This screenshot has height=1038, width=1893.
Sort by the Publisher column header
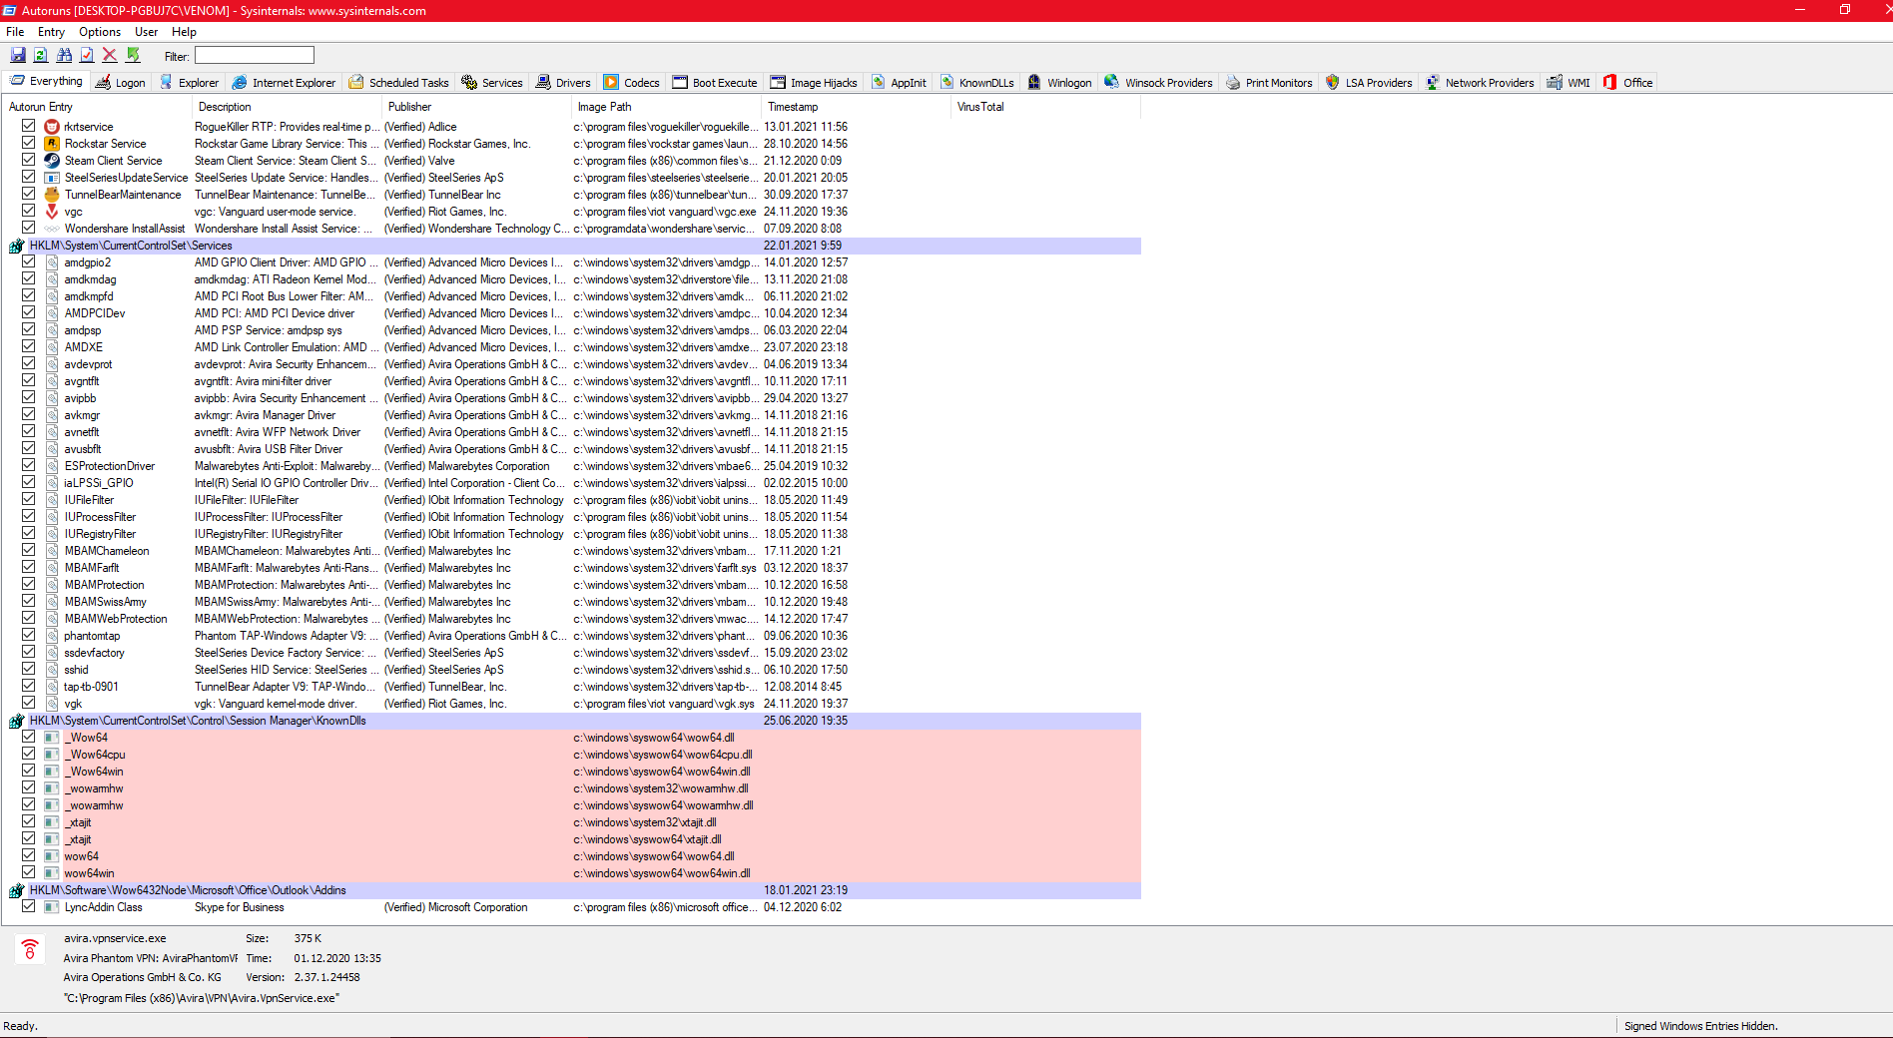tap(409, 107)
